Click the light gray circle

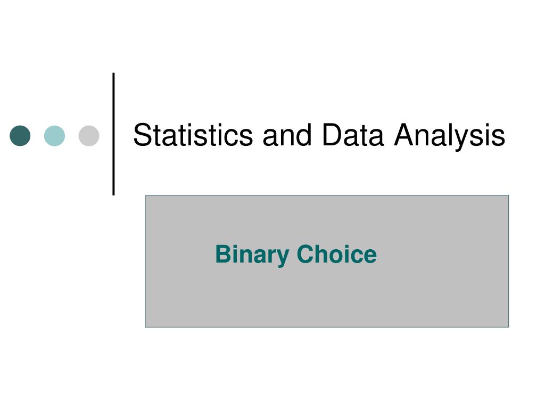89,136
